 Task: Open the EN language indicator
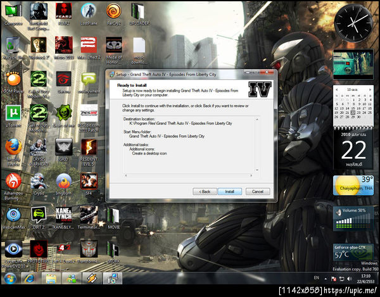tap(316, 278)
